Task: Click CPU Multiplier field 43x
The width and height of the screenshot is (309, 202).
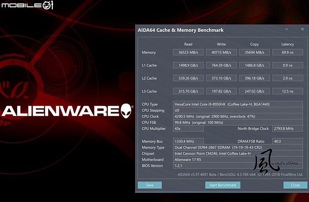Action: (x=188, y=129)
